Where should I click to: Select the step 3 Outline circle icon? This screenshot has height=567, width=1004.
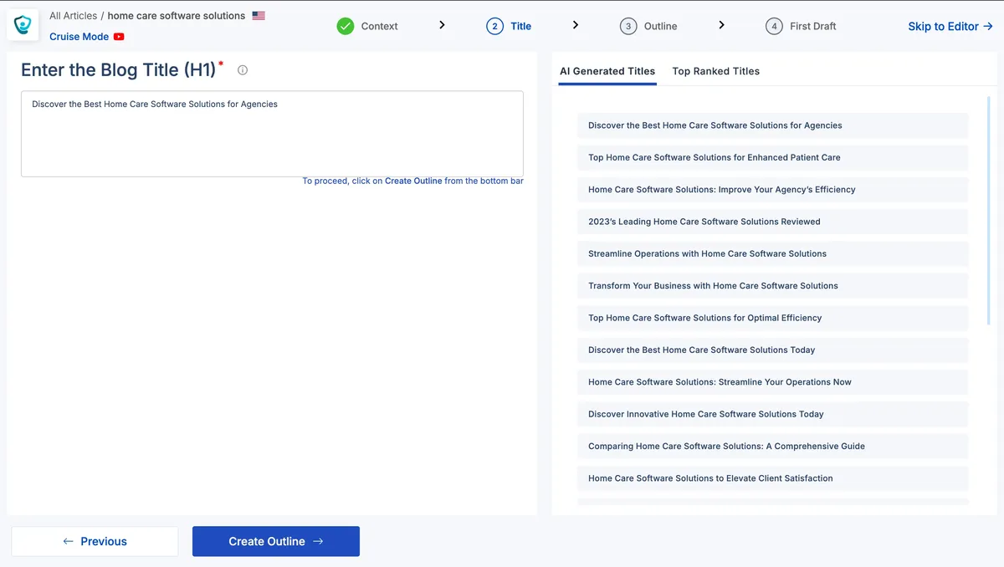point(628,26)
